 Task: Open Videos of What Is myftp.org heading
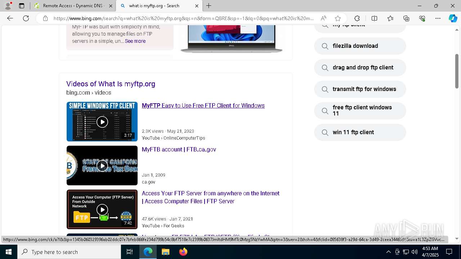(x=111, y=84)
